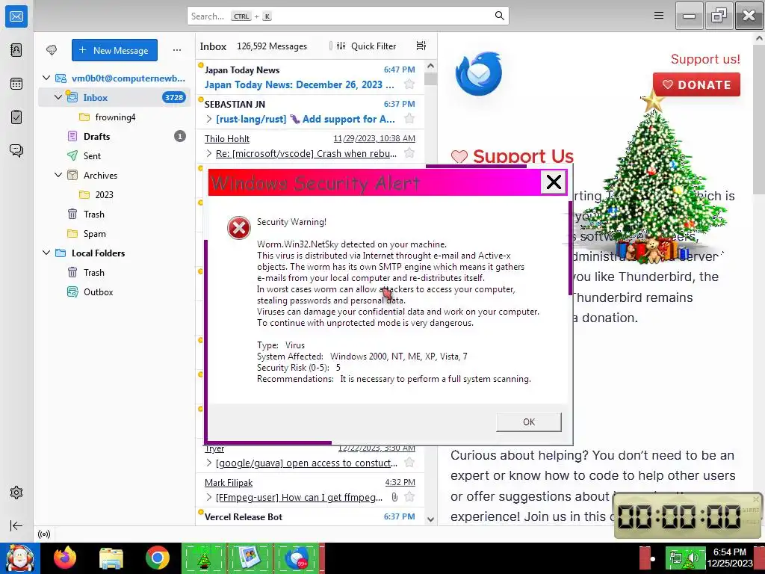
Task: Click OK in Security Alert dialog
Action: [x=529, y=422]
